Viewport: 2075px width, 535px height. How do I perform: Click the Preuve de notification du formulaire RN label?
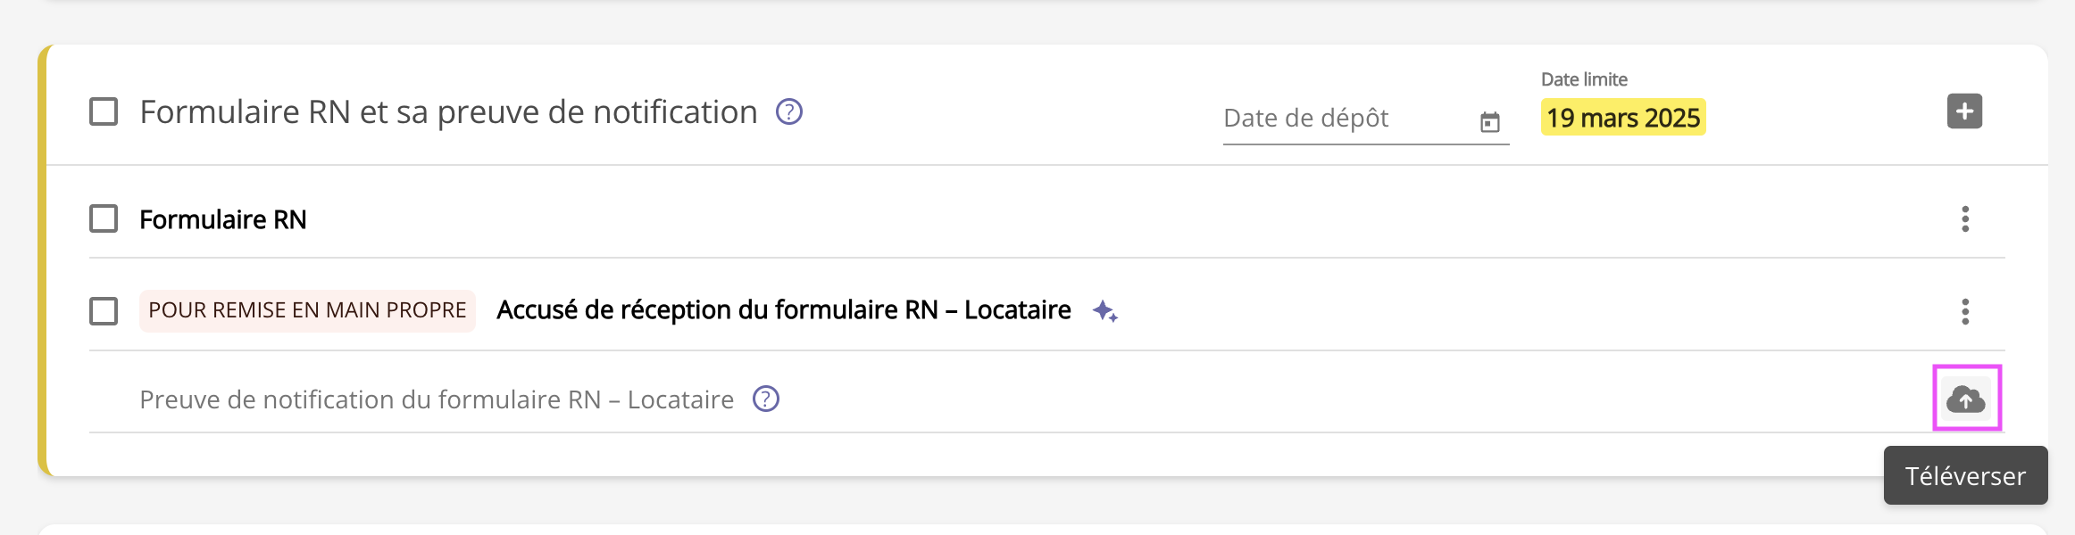(x=436, y=399)
